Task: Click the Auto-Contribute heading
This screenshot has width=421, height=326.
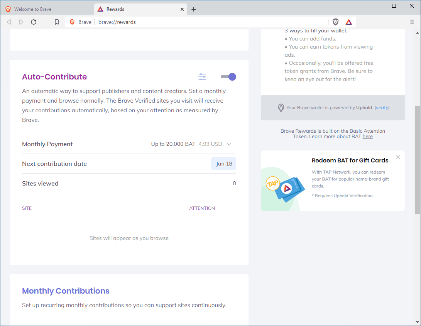Action: 54,77
